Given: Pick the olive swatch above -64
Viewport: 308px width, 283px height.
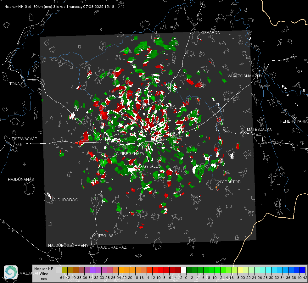Looking at the screenshot, I should [64, 270].
